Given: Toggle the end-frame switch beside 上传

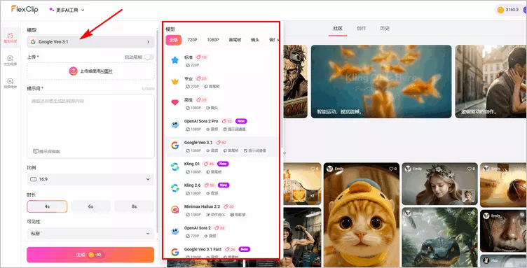Looking at the screenshot, I should coord(149,57).
